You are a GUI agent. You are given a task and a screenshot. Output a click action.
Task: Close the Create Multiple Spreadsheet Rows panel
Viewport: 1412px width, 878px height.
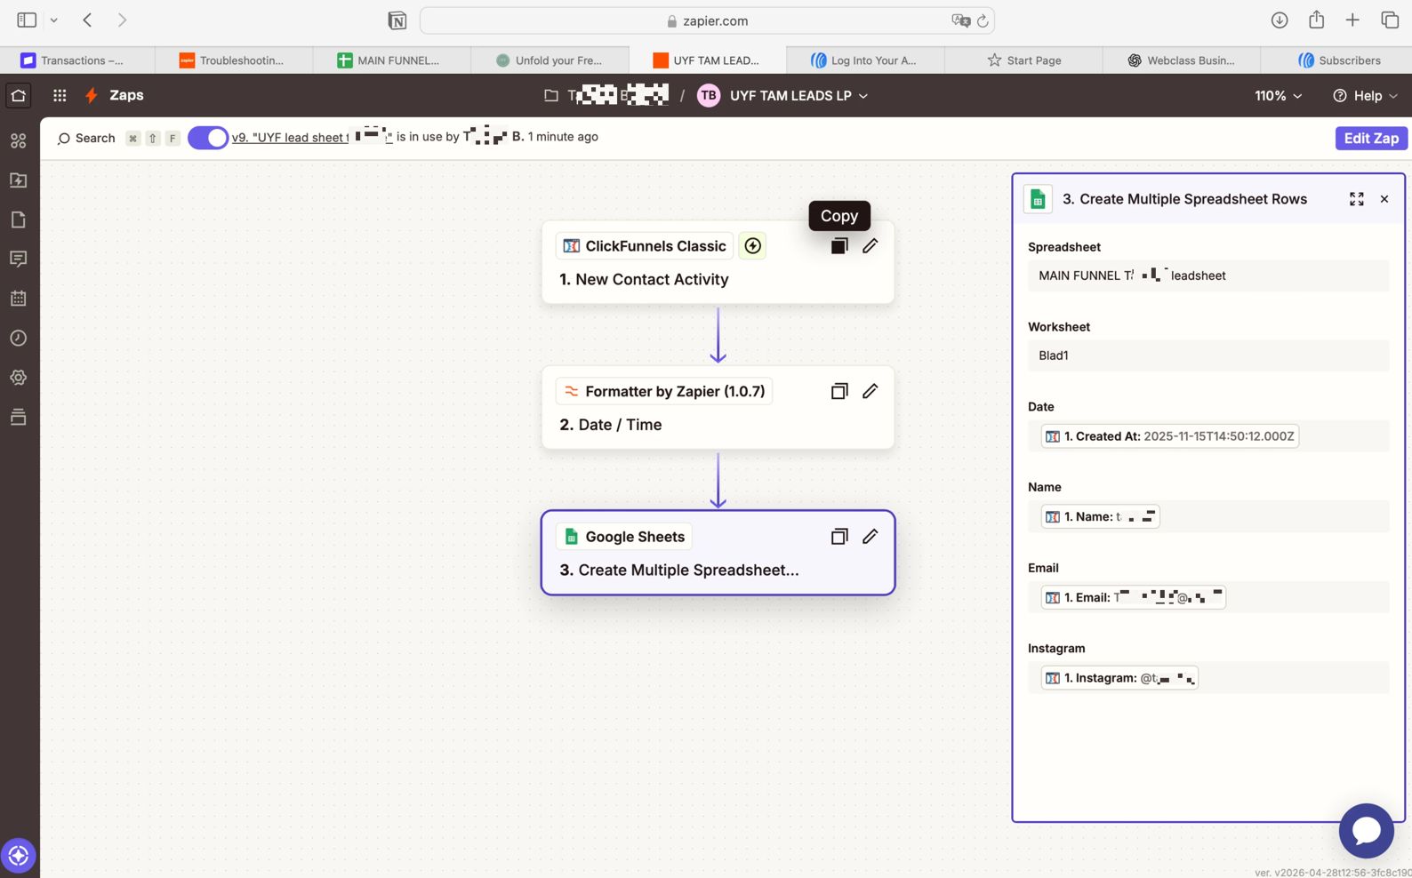click(x=1384, y=199)
